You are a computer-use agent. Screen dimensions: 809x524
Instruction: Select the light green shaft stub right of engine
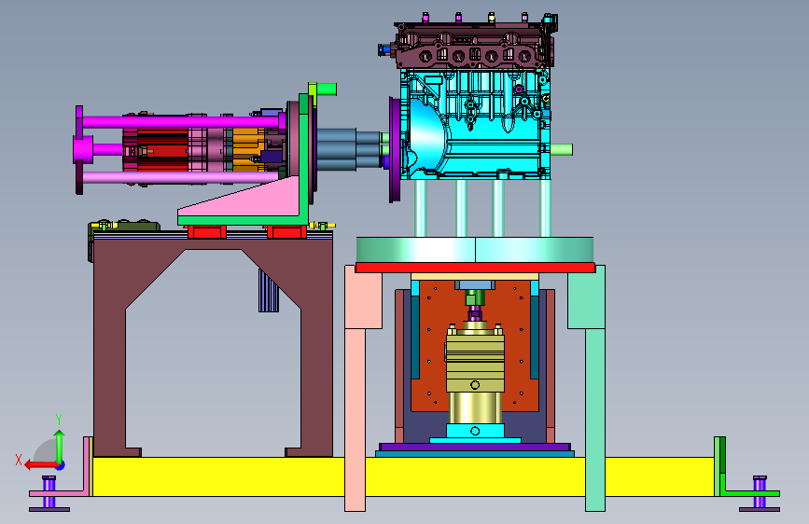tap(562, 150)
